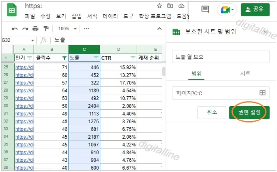
Task: Open the 수정 menu
Action: coord(46,16)
